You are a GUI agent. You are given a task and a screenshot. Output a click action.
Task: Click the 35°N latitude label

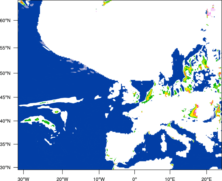pos(5,144)
